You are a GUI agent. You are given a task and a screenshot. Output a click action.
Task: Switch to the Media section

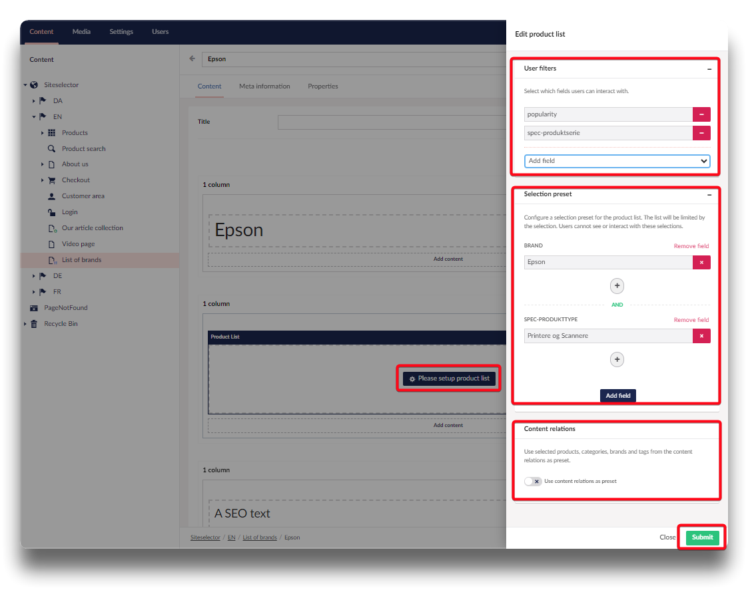pyautogui.click(x=81, y=31)
